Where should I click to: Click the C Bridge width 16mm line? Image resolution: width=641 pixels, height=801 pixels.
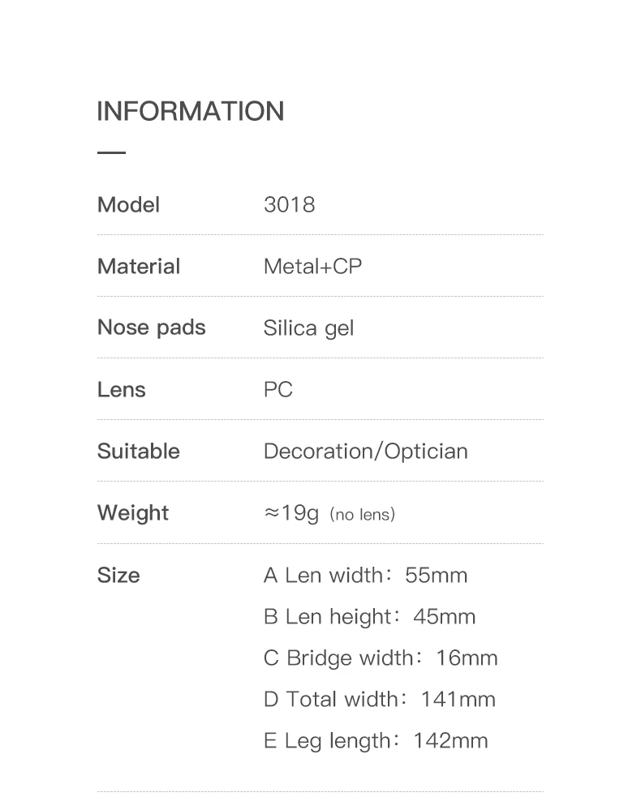tap(381, 658)
